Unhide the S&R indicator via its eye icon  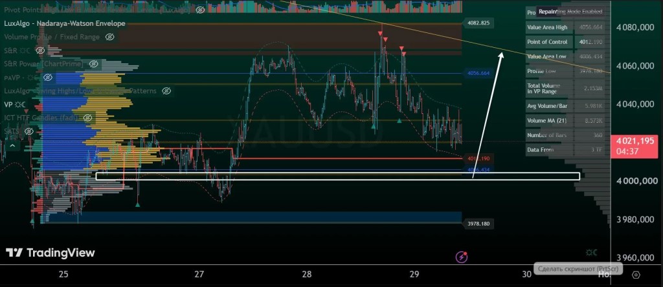[x=40, y=50]
